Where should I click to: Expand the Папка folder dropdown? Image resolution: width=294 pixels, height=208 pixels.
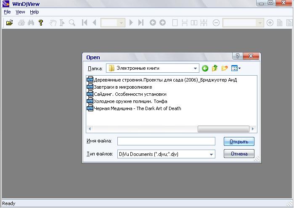(195, 68)
